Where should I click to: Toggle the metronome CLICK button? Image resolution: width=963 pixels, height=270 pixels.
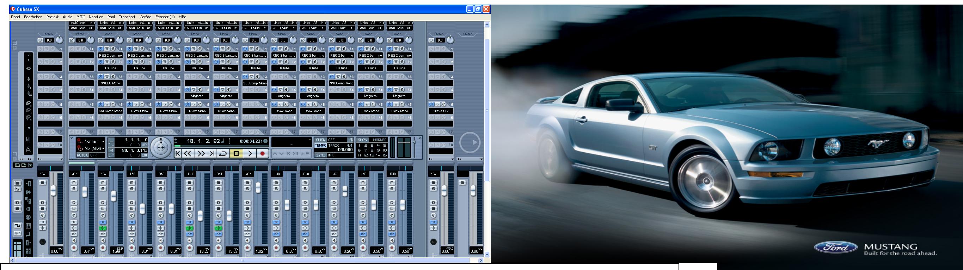click(x=321, y=140)
